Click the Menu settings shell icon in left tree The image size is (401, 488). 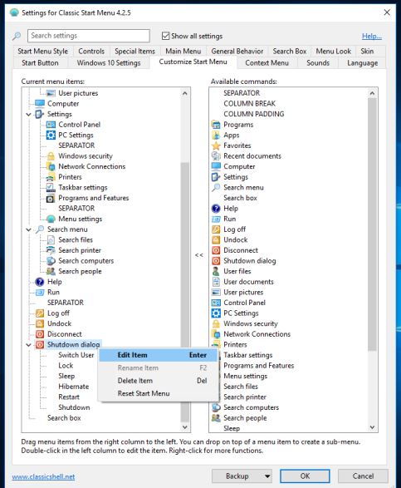(x=51, y=219)
